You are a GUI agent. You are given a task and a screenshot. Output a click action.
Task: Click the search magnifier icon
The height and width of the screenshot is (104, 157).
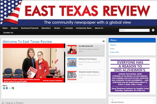point(153,30)
